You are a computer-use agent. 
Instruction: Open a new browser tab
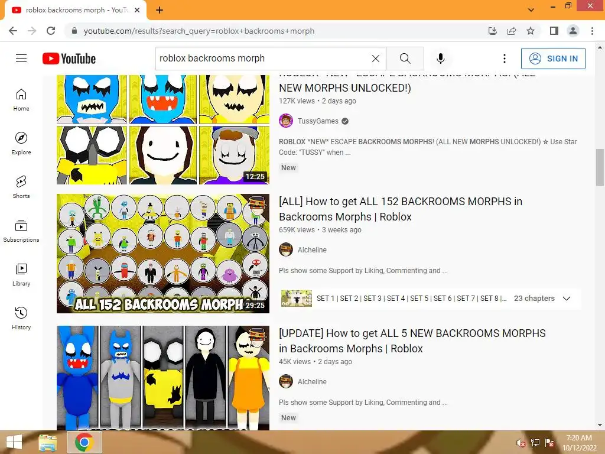click(x=160, y=10)
